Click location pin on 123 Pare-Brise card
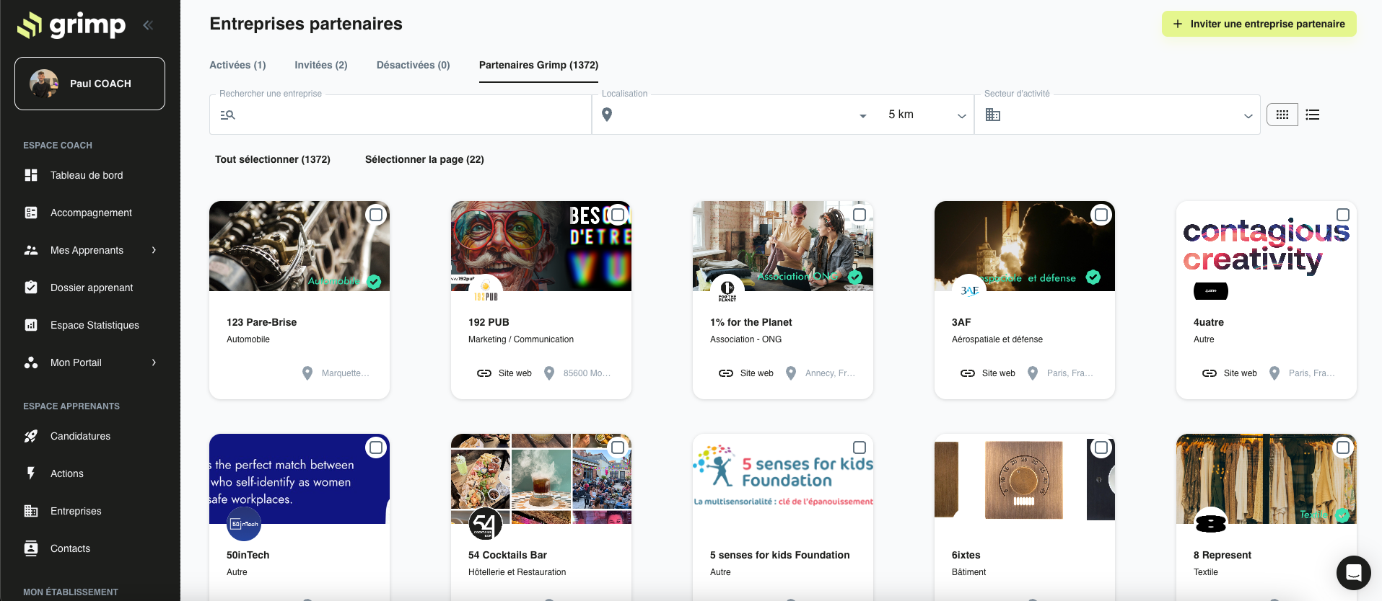The width and height of the screenshot is (1382, 601). (307, 373)
